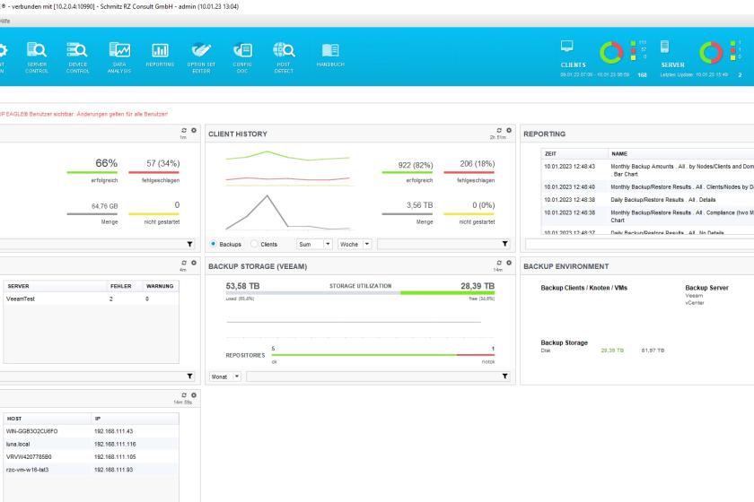Screen dimensions: 754x502
Task: Click the Storage Utilization bar
Action: (x=360, y=292)
